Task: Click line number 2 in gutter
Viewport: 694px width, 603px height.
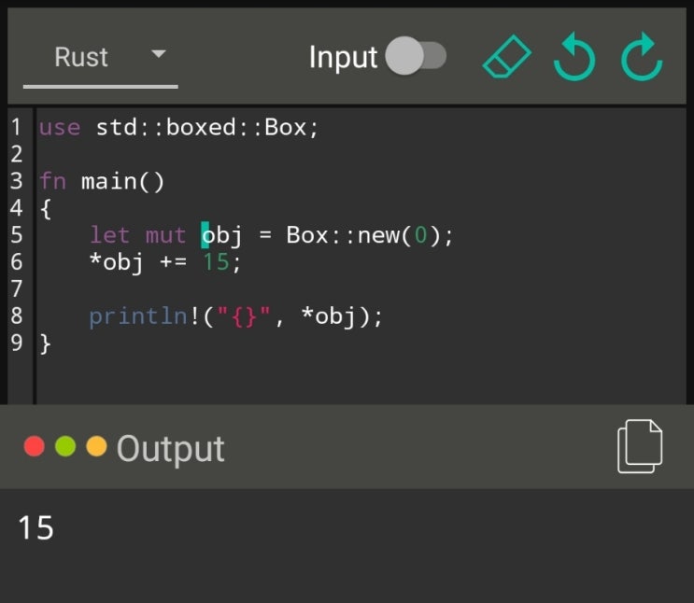Action: coord(17,154)
